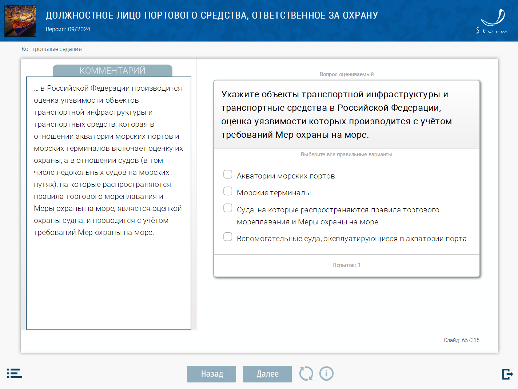Viewport: 518px width, 389px height.
Task: Advance to next slide with Далее
Action: [x=267, y=374]
